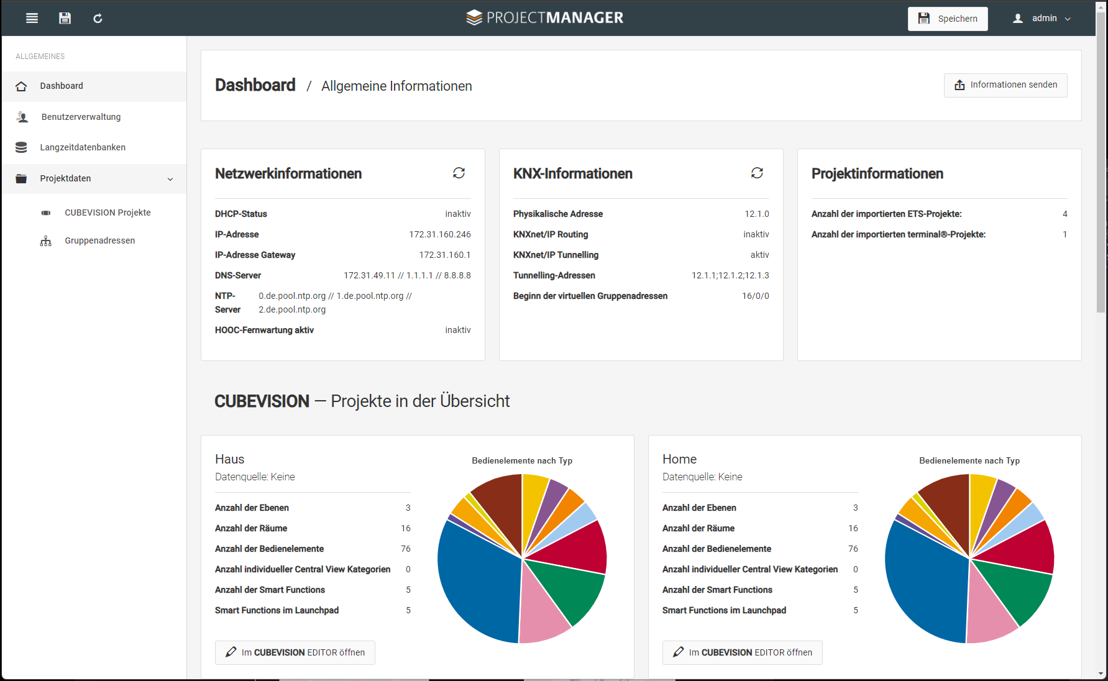Click the Physikalische Adresse value 12.1.0
Viewport: 1108px width, 681px height.
(x=757, y=214)
